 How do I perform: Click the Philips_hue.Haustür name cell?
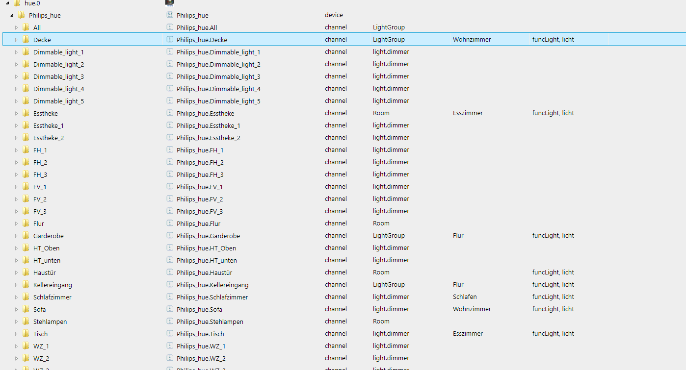tap(205, 272)
